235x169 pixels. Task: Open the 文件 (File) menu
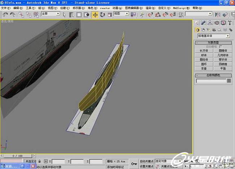pyautogui.click(x=5, y=8)
